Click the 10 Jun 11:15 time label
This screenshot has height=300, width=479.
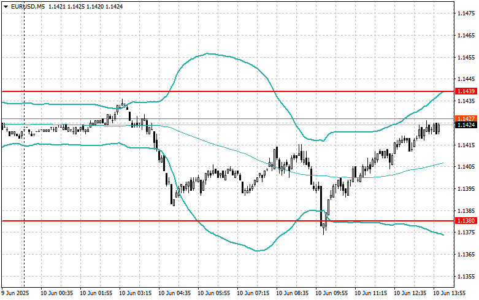[371, 293]
